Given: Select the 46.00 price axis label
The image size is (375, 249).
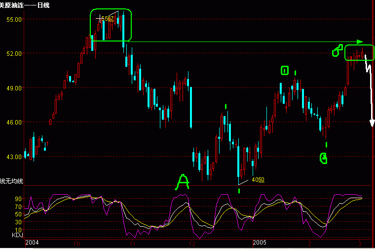Looking at the screenshot, I should click(14, 123).
